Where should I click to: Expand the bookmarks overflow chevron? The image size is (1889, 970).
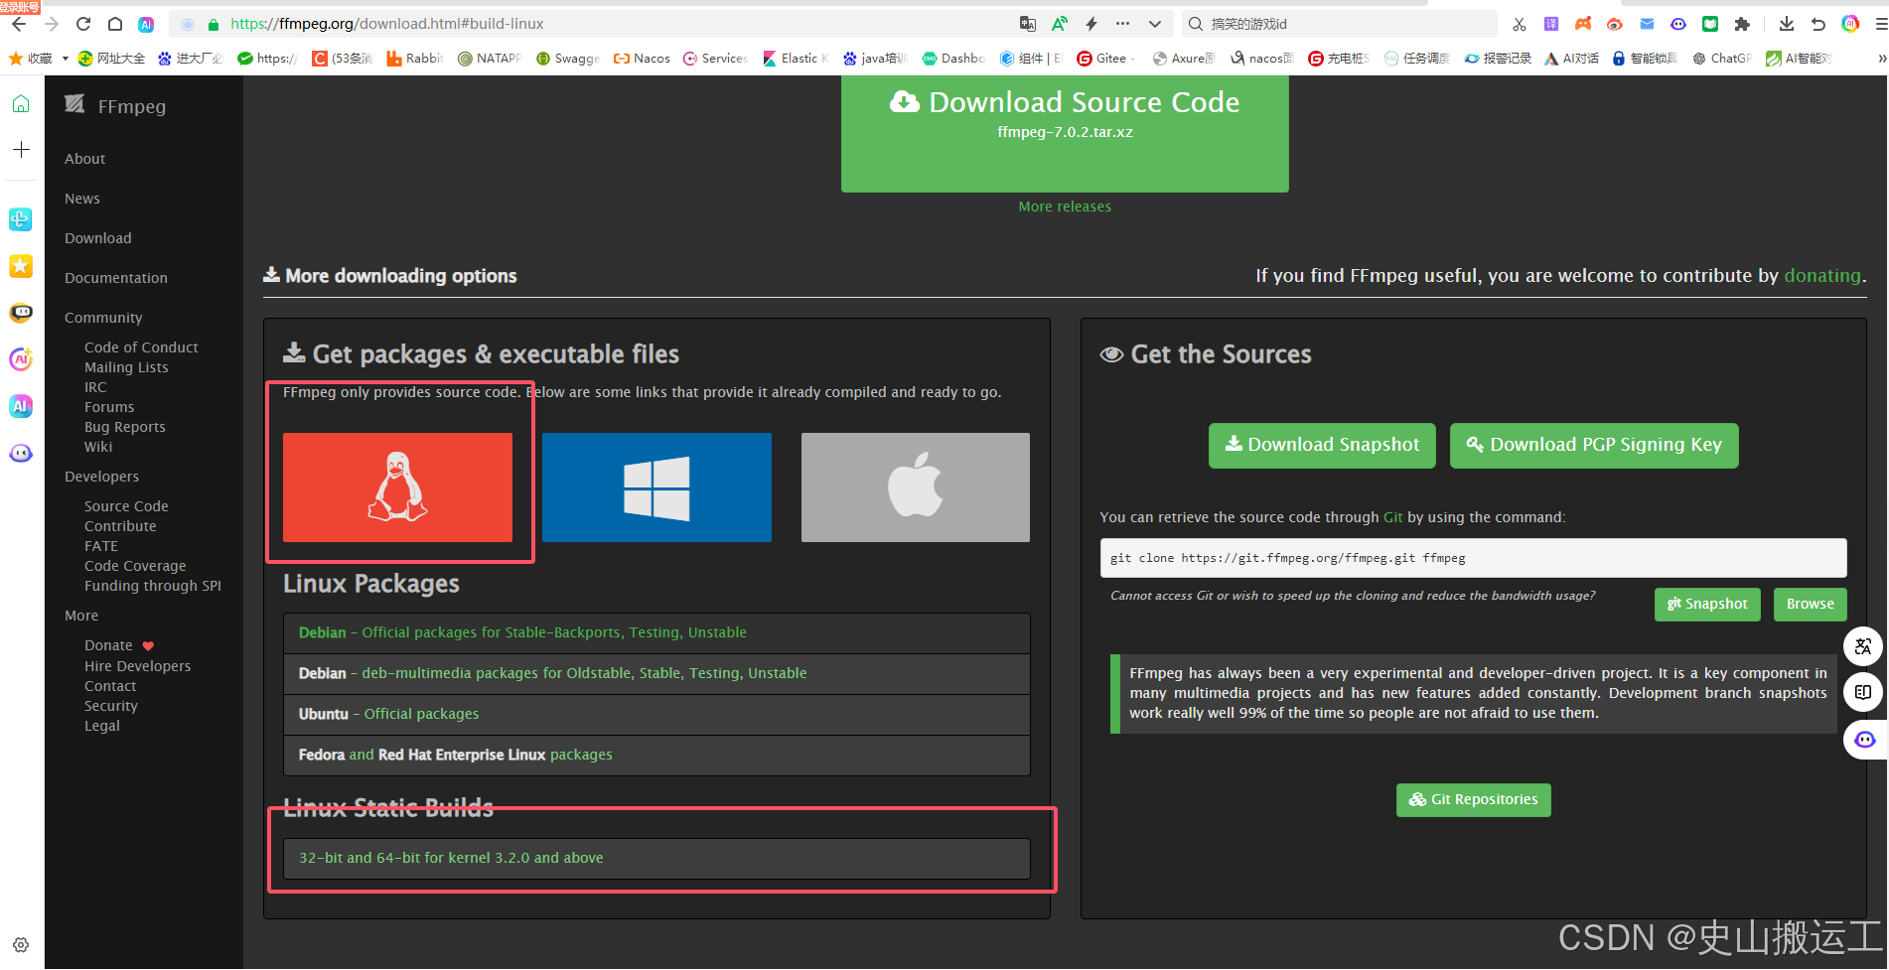(x=1881, y=59)
